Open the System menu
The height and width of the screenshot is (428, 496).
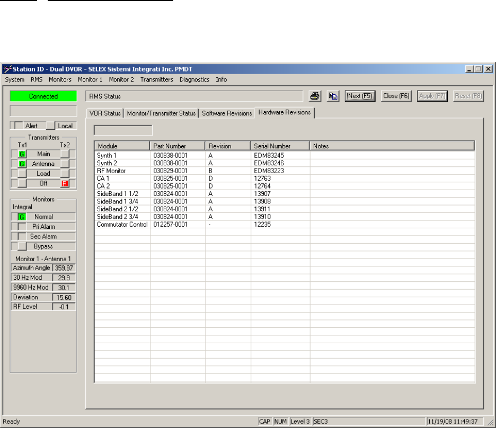click(x=14, y=79)
